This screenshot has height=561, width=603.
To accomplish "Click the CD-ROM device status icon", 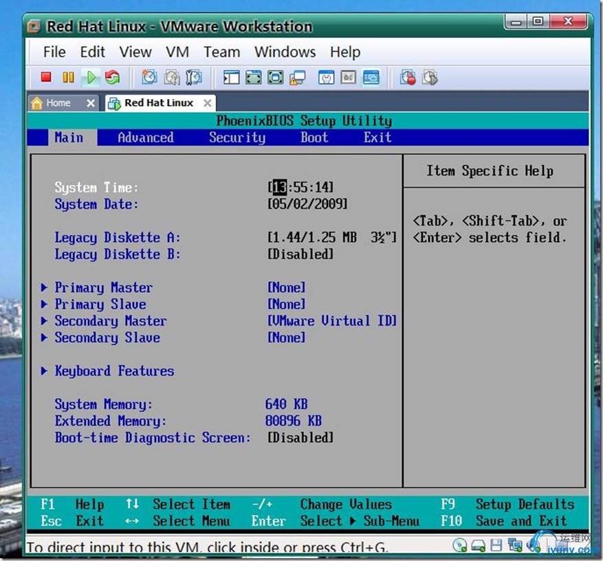I will point(459,545).
